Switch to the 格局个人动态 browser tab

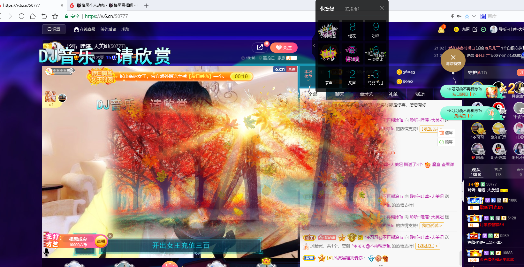pyautogui.click(x=103, y=5)
